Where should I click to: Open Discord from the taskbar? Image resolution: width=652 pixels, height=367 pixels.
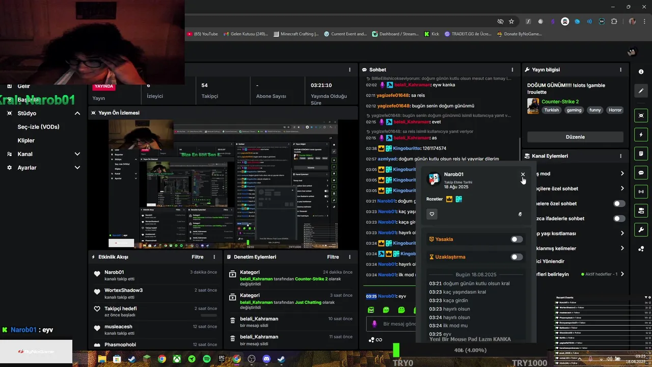pyautogui.click(x=266, y=359)
